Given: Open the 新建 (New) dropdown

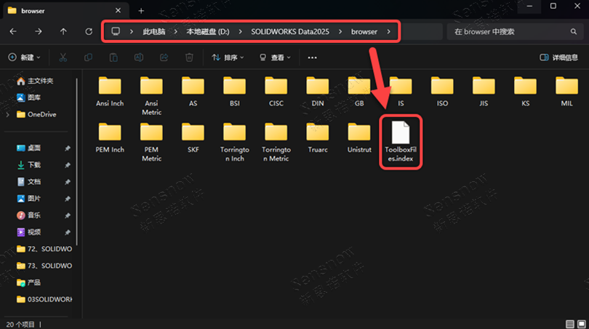Looking at the screenshot, I should click(x=24, y=58).
